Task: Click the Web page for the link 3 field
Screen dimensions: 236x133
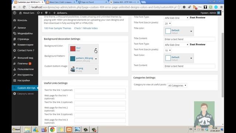Action: coord(100,121)
